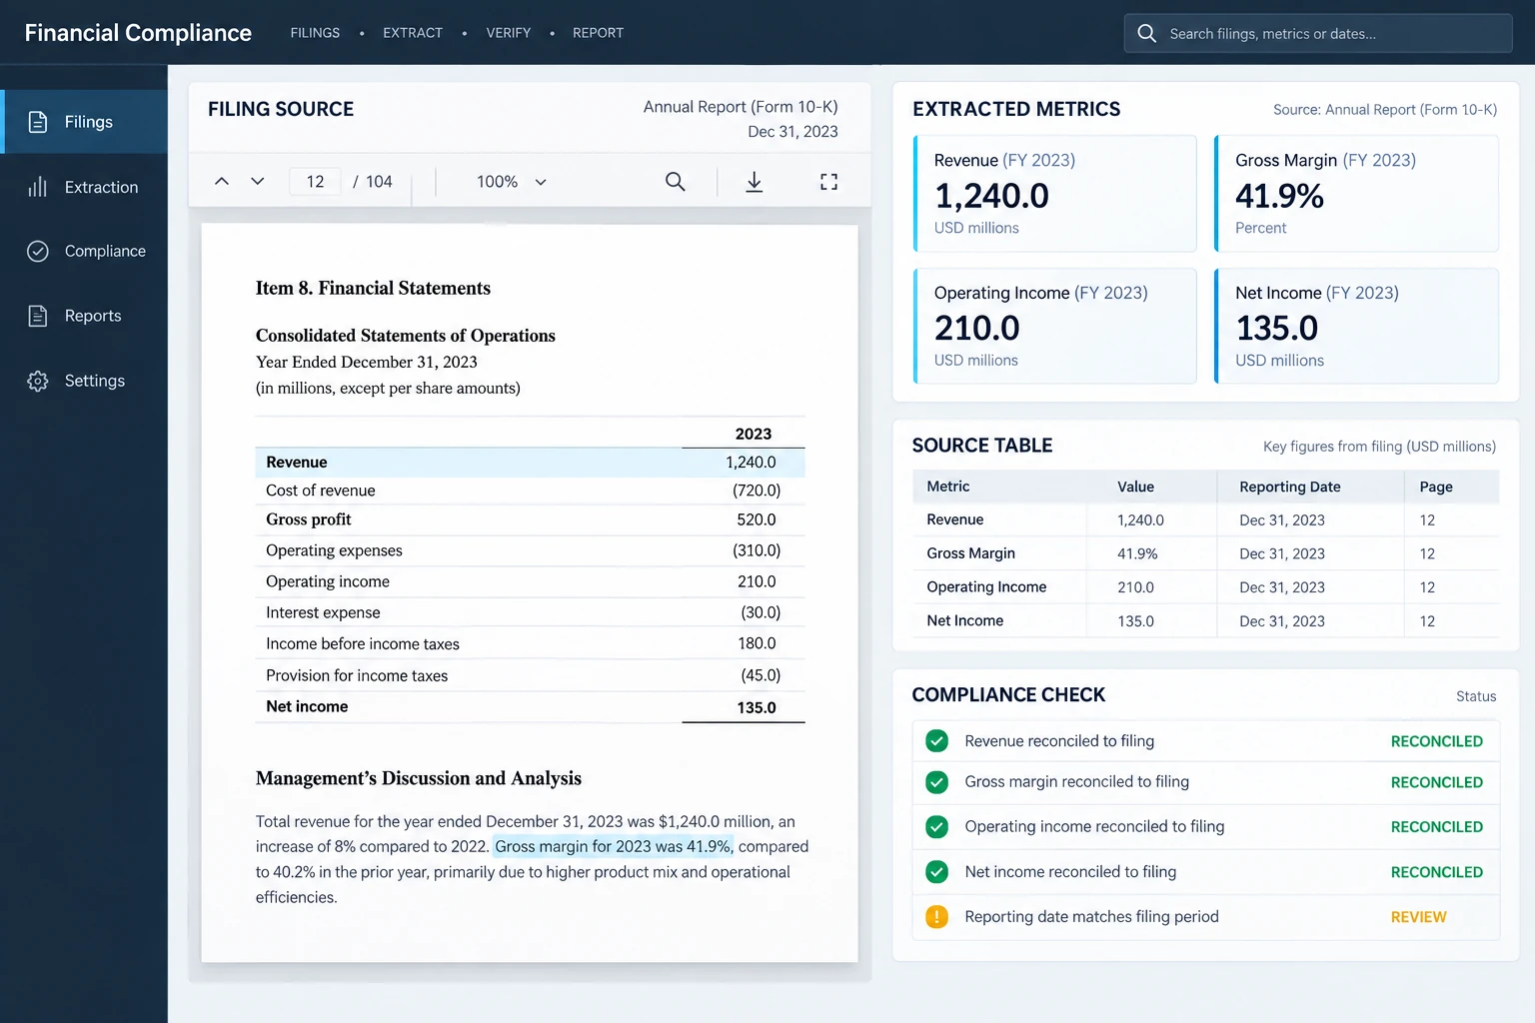The image size is (1535, 1023).
Task: Go to previous page with up chevron
Action: point(222,182)
